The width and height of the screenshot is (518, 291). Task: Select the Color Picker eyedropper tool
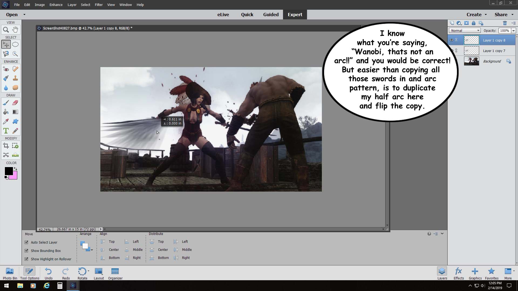coord(6,121)
